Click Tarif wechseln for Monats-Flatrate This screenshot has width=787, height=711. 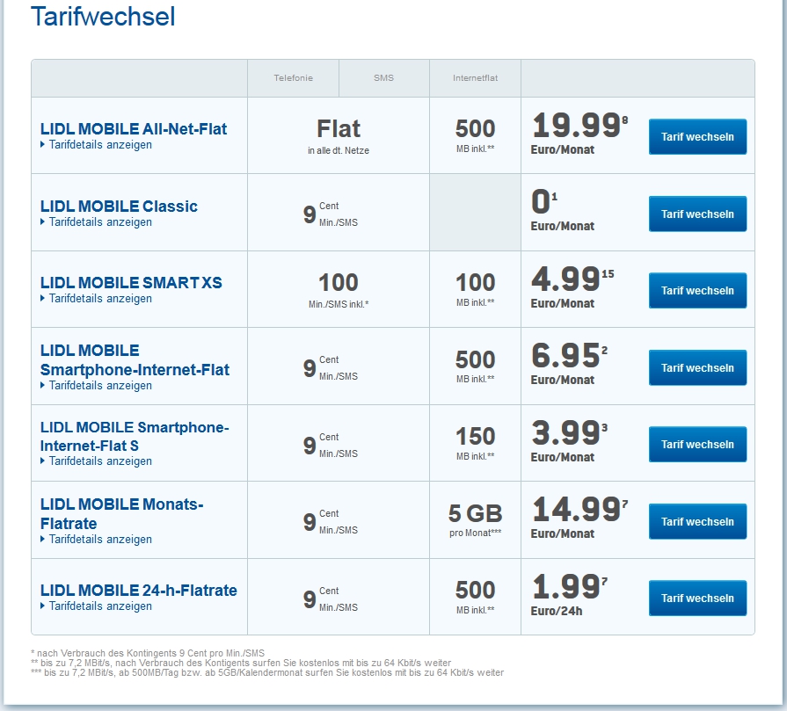(x=697, y=521)
